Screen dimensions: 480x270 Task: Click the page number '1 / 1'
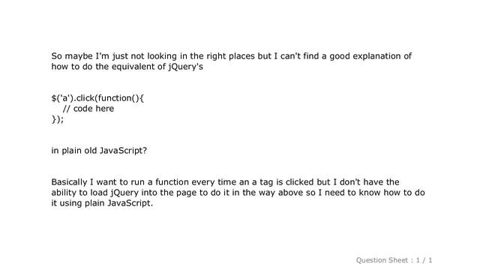coord(424,260)
